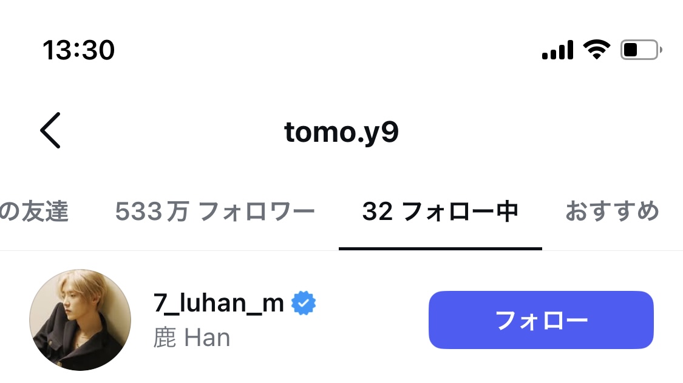The image size is (683, 383).
Task: Tap the 13:30 clock in status bar
Action: coord(78,50)
